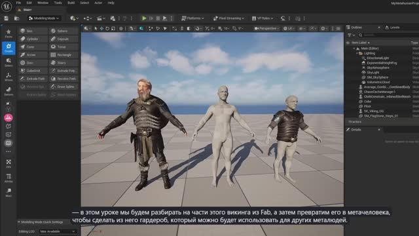419x236 pixels.
Task: Collapse Modeling Mode Quick Settings section
Action: [x=19, y=222]
